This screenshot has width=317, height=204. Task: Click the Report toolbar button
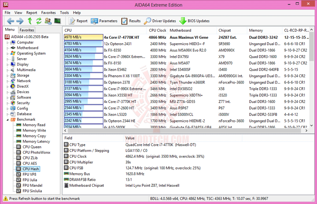click(78, 21)
